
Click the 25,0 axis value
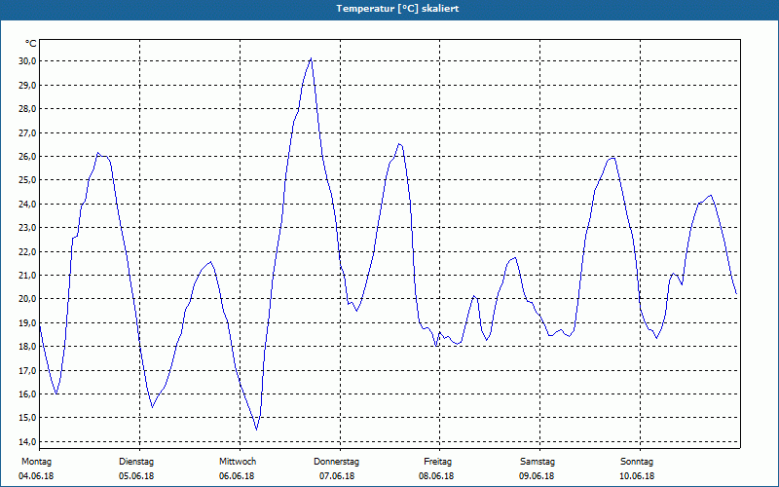[x=27, y=180]
